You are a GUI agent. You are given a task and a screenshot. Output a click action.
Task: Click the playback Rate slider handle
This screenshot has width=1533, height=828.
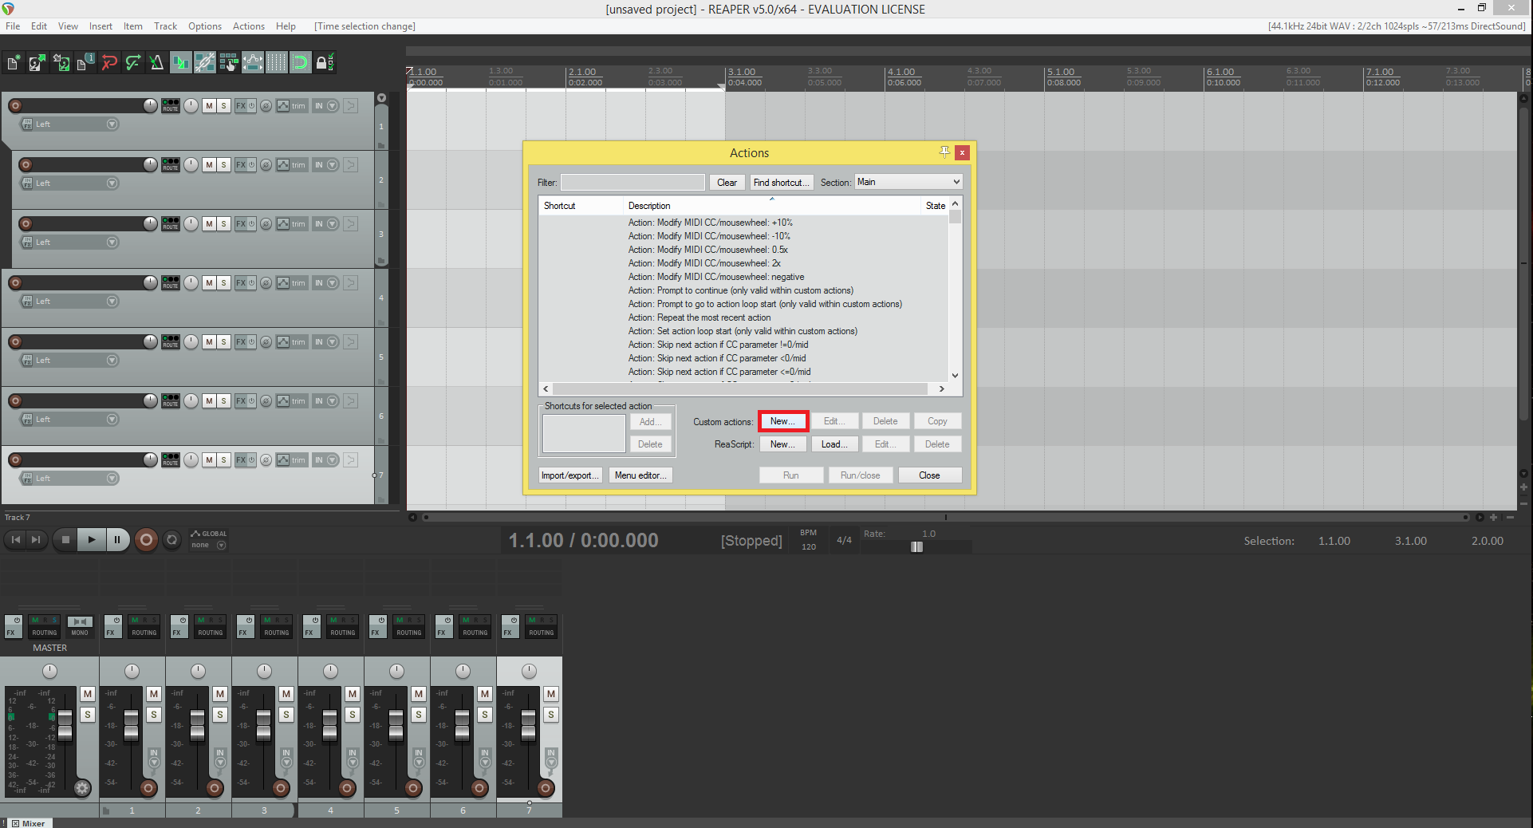point(916,546)
